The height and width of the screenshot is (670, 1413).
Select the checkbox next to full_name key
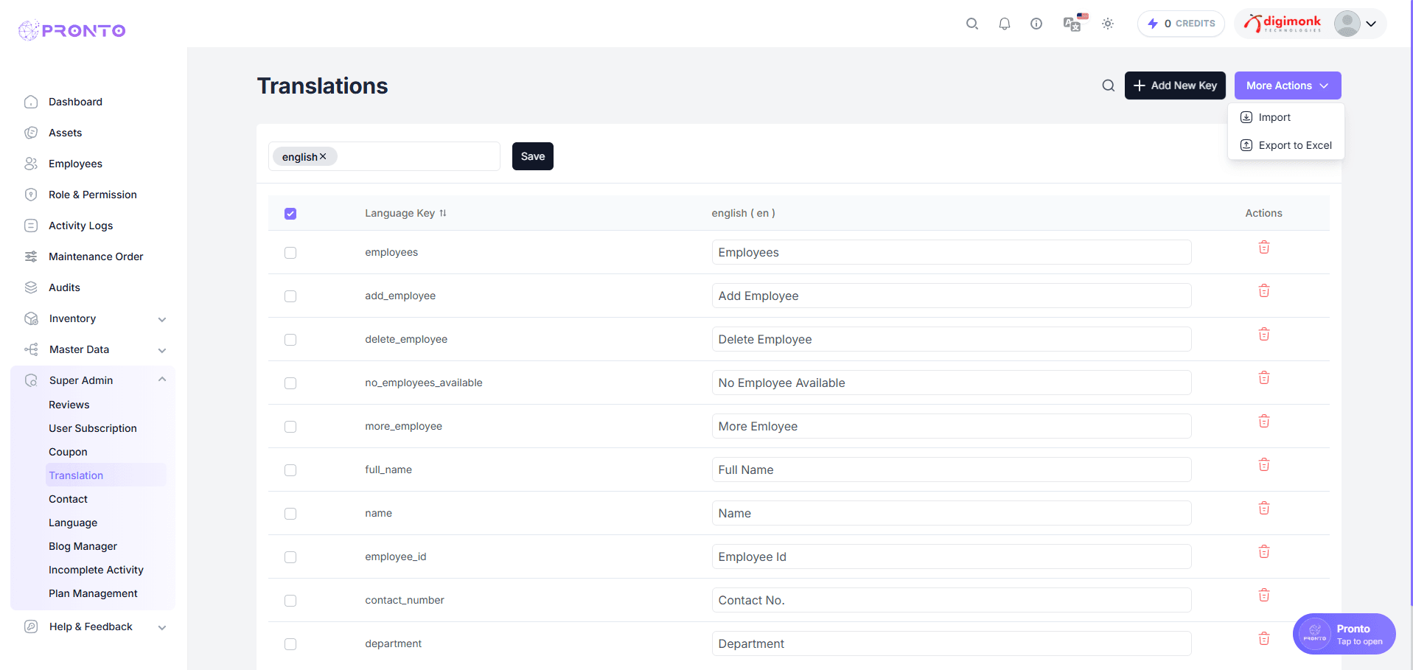click(x=290, y=470)
